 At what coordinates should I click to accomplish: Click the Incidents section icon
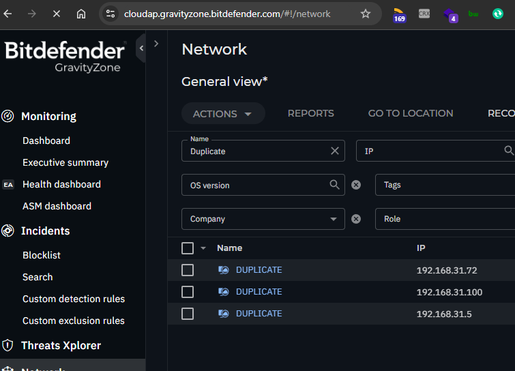tap(8, 231)
